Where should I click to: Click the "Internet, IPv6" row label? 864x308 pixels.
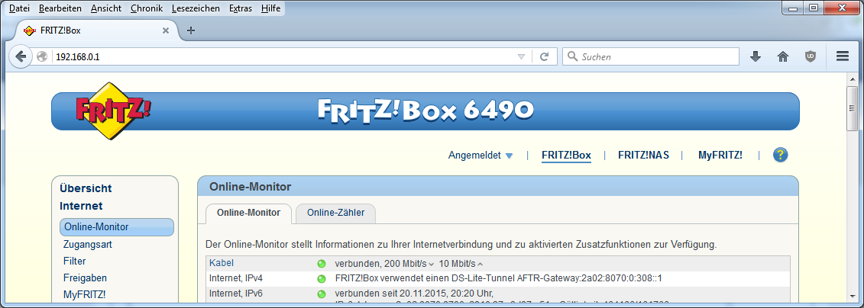(236, 294)
